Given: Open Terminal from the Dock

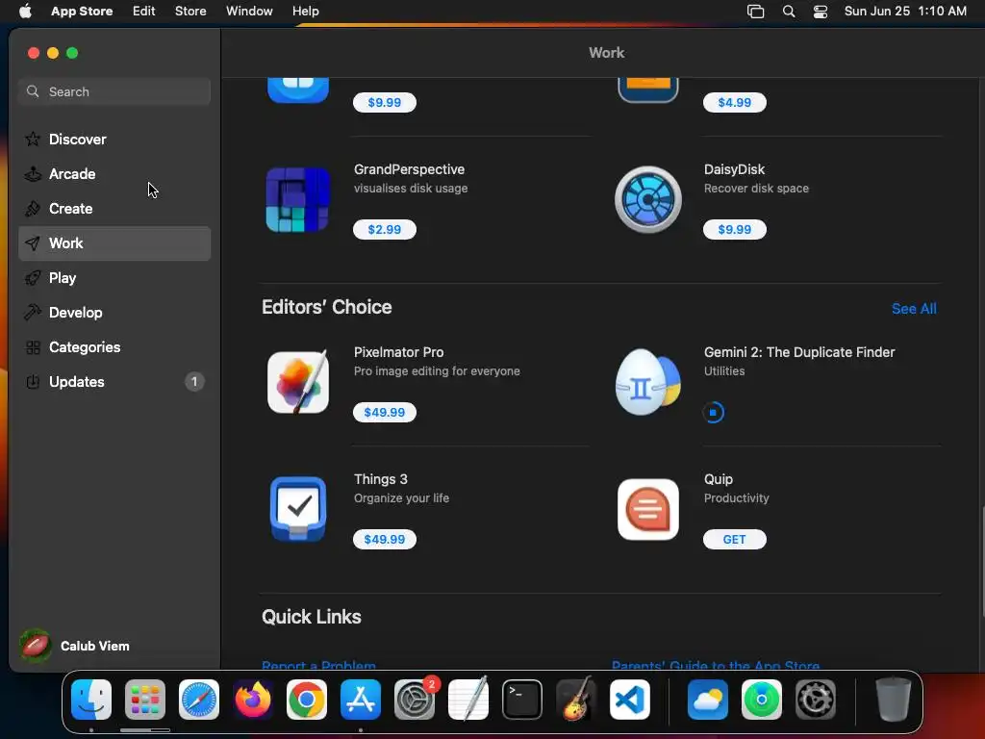Looking at the screenshot, I should (522, 700).
